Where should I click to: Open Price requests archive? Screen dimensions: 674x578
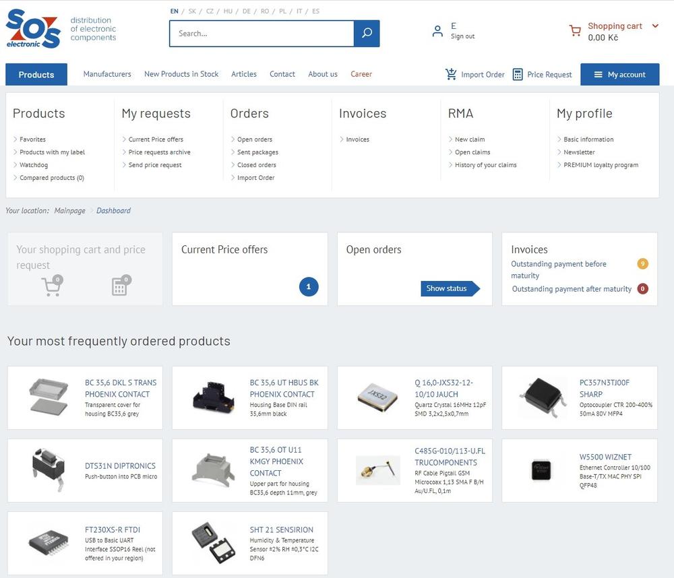click(x=159, y=152)
